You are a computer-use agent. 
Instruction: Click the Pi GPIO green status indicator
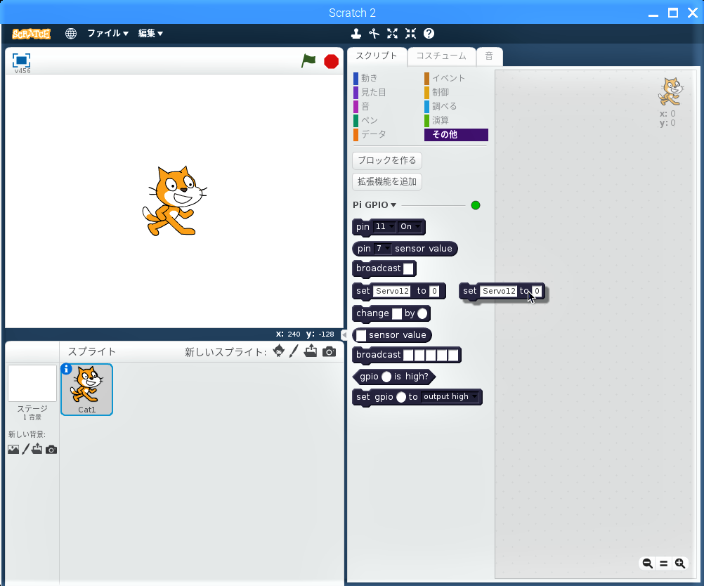pos(476,205)
